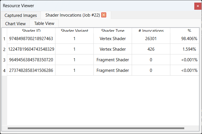202x134 pixels.
Task: Click shader ID 9748498700218927463 cell
Action: 31,39
